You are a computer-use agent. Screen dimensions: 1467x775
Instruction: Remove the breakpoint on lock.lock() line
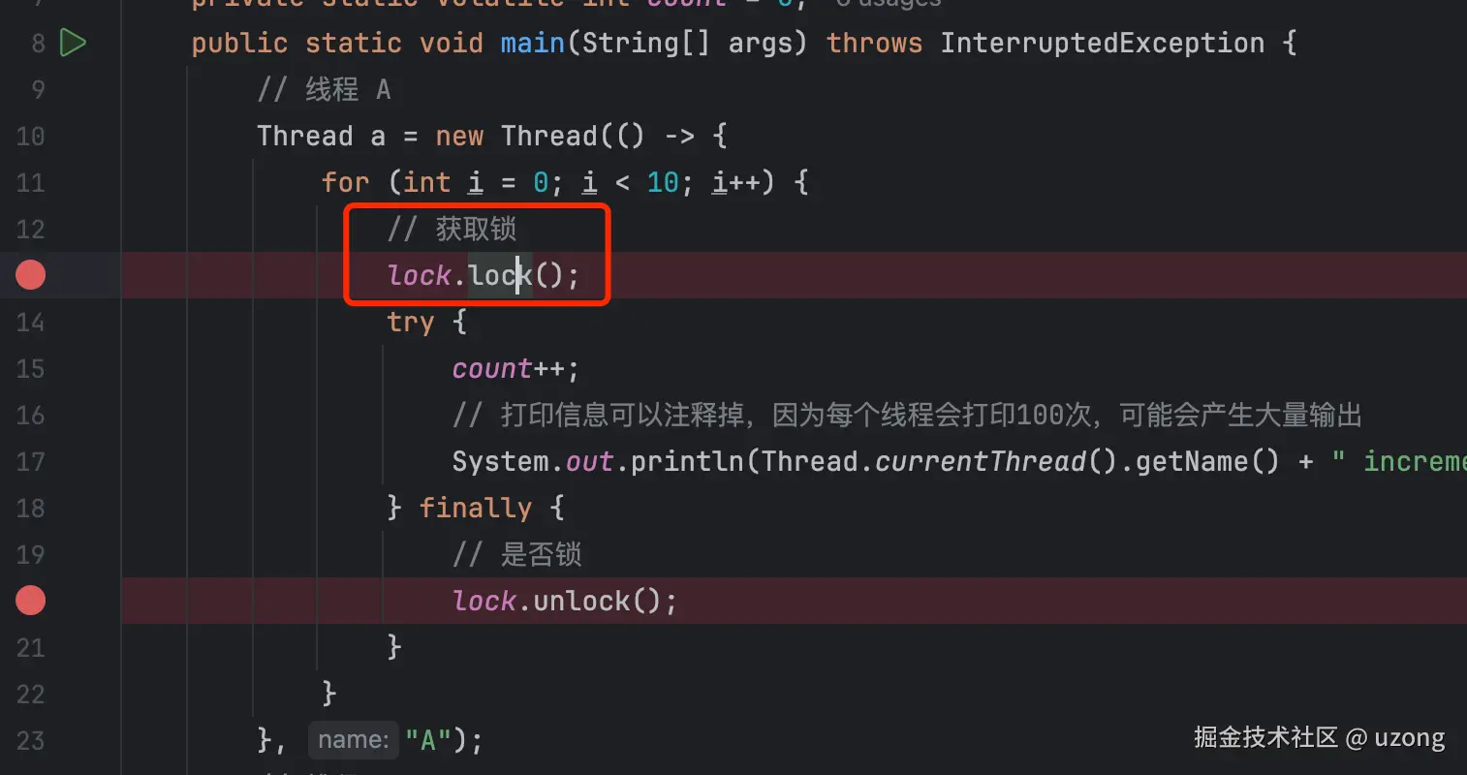tap(31, 275)
